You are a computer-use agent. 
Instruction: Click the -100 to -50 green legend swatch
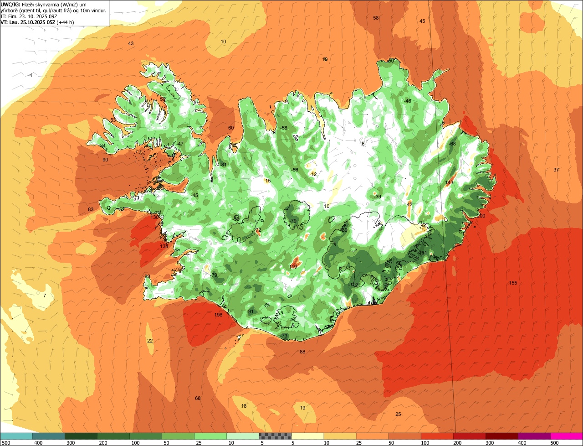[x=146, y=436]
